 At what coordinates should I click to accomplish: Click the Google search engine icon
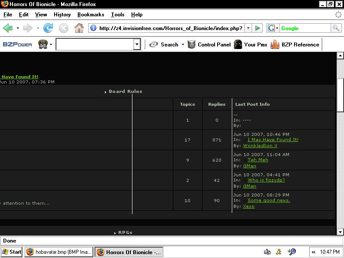[x=271, y=28]
